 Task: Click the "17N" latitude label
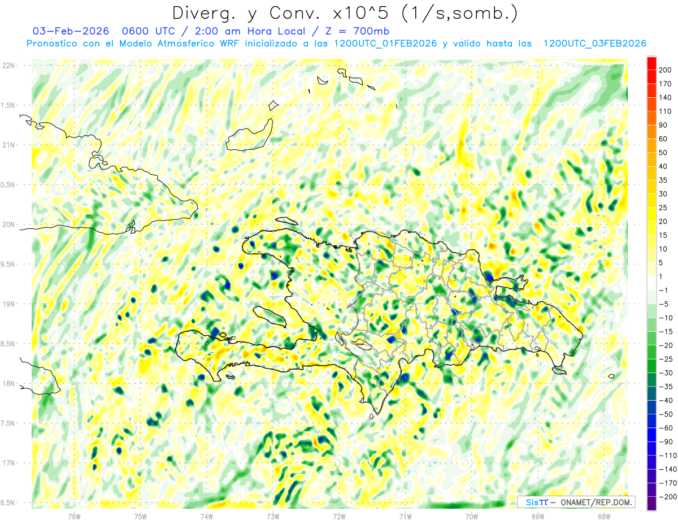[8, 463]
